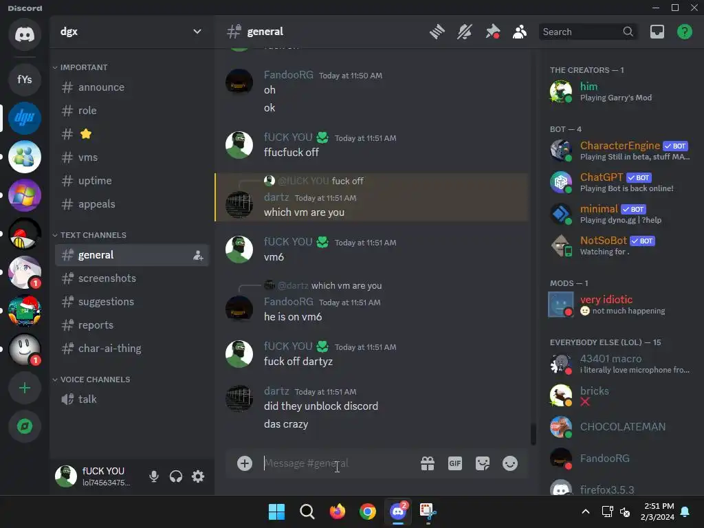Open minimal bot profile
This screenshot has width=704, height=528.
tap(621, 214)
